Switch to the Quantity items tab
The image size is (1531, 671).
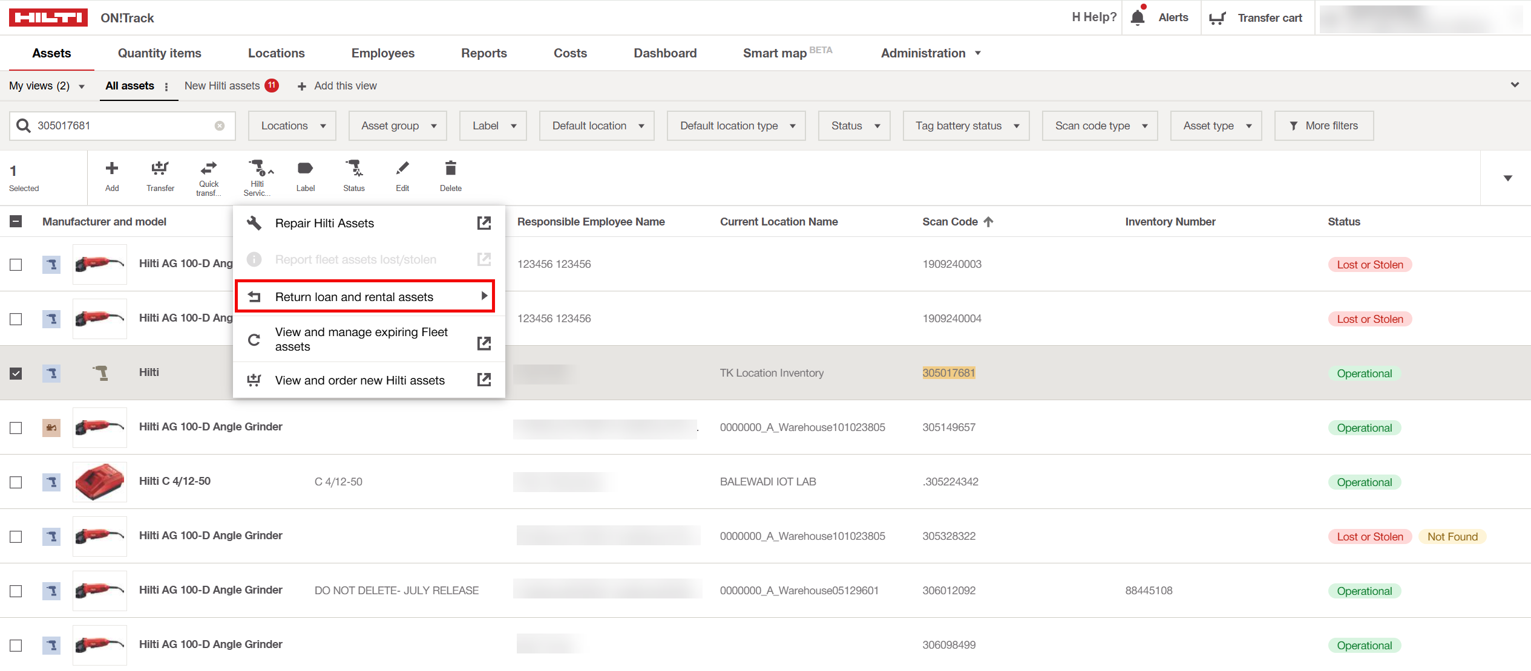159,53
